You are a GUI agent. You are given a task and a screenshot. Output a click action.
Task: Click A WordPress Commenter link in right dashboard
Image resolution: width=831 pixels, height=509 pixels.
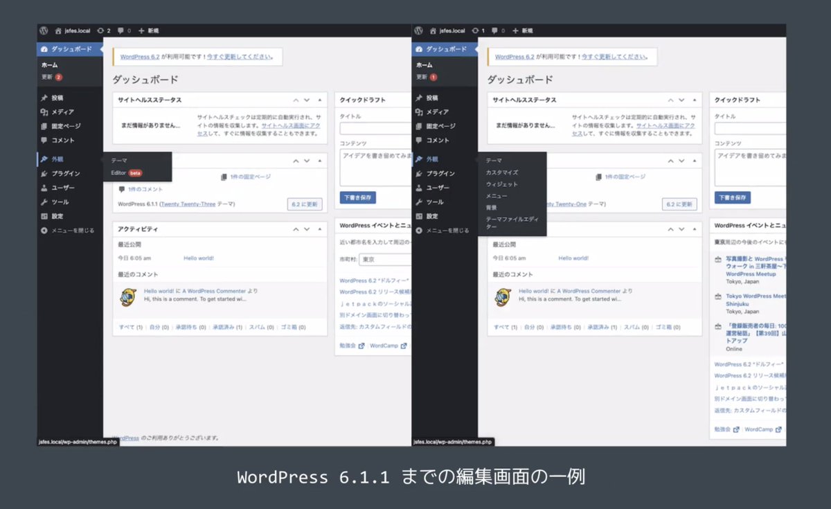[589, 291]
